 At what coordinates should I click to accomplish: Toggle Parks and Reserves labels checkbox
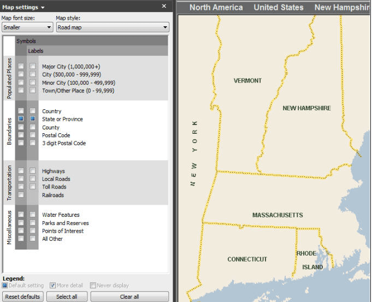(33, 223)
